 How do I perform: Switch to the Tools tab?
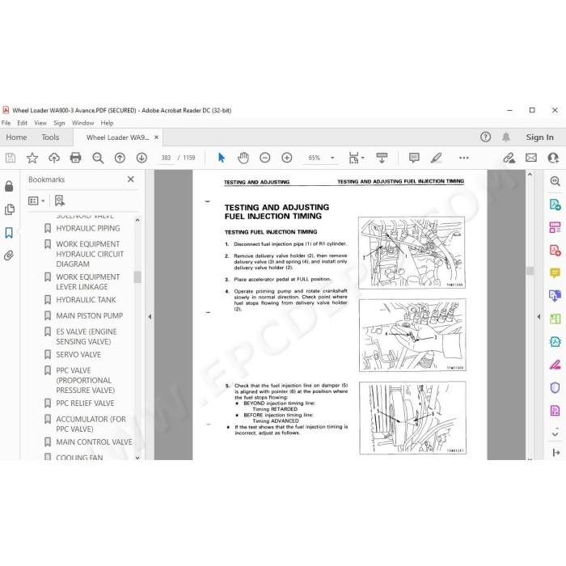click(x=50, y=137)
